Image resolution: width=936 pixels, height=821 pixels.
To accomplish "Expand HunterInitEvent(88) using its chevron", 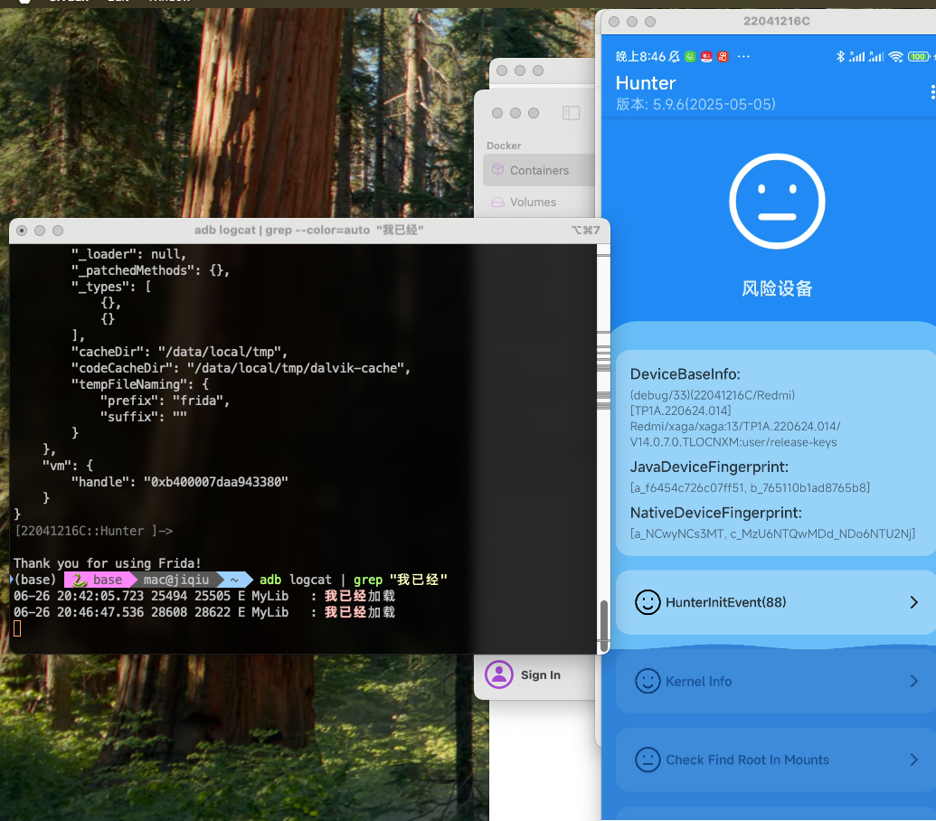I will click(913, 602).
